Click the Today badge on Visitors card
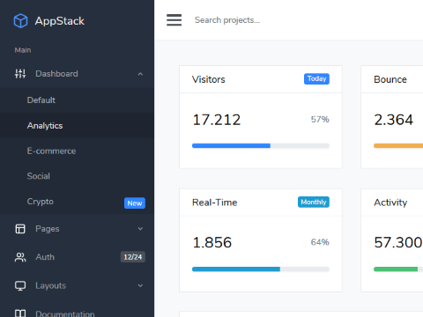This screenshot has width=423, height=317. (316, 78)
